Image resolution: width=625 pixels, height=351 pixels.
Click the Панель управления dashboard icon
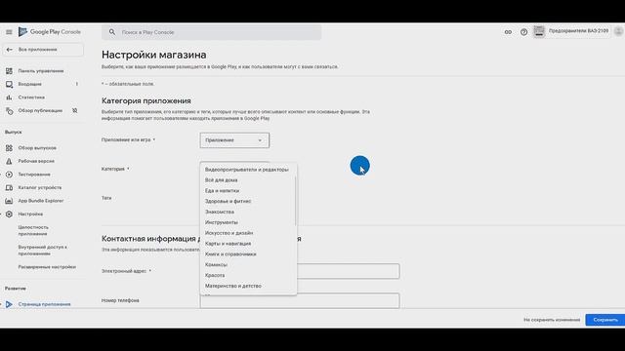coord(9,71)
